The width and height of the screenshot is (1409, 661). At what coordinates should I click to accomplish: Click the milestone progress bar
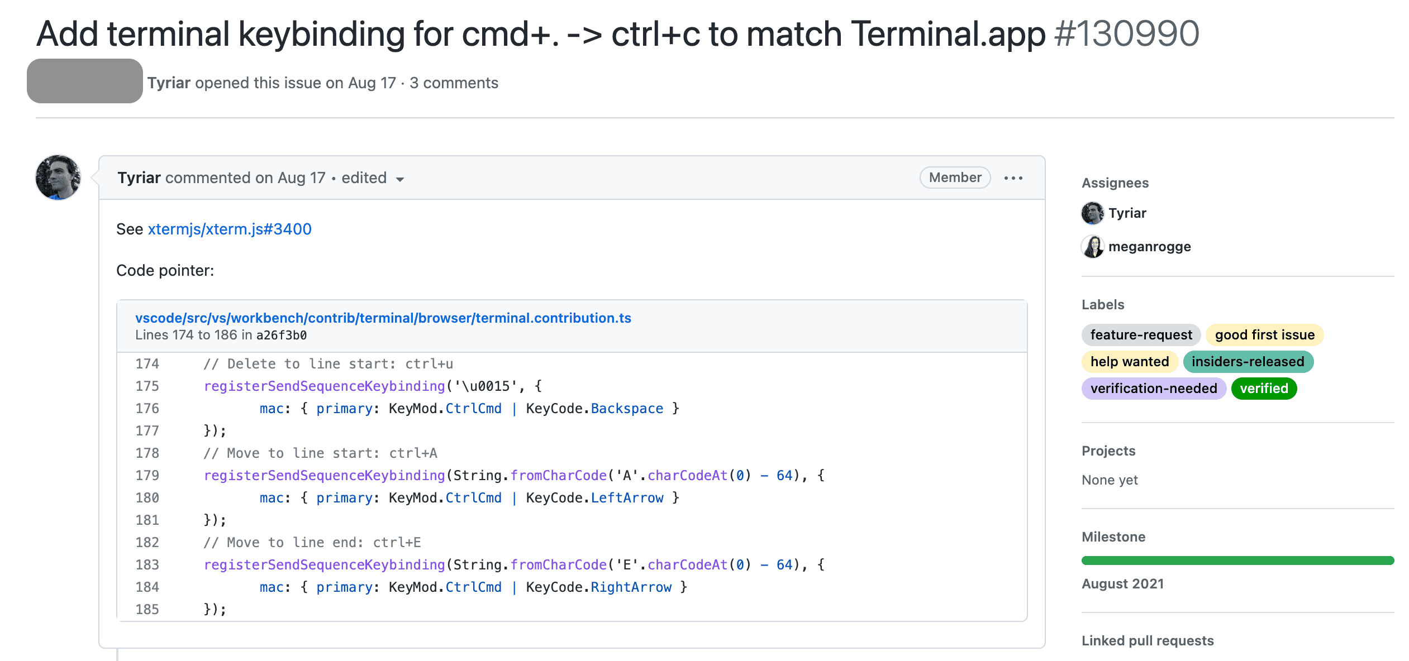point(1237,561)
